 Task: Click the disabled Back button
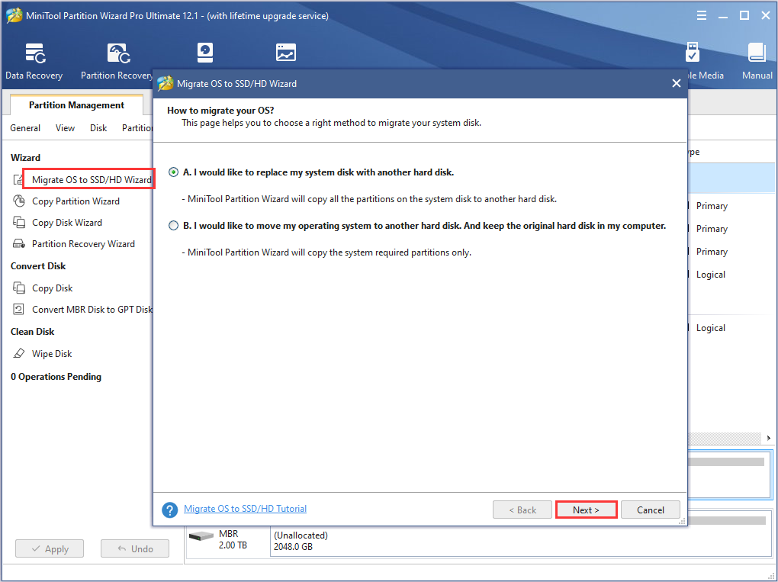(522, 510)
